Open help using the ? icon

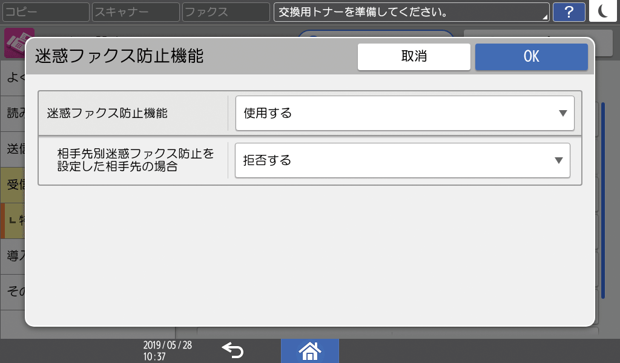pos(569,11)
